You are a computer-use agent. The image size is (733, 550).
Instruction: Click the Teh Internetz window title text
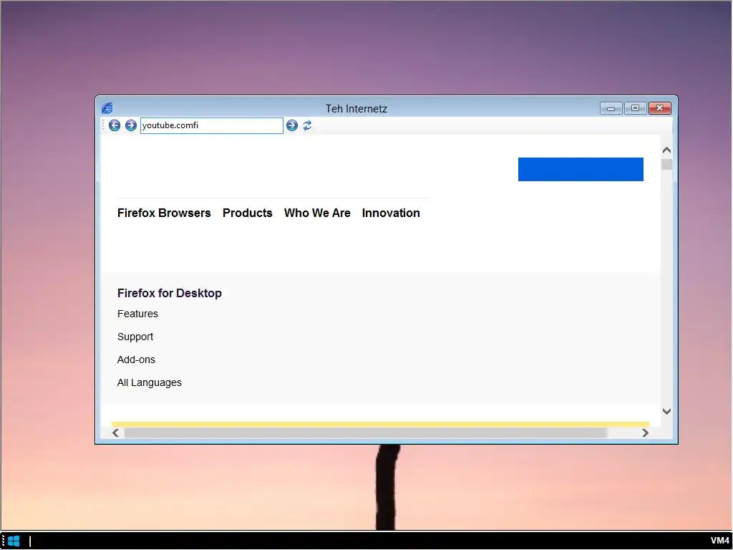coord(356,109)
